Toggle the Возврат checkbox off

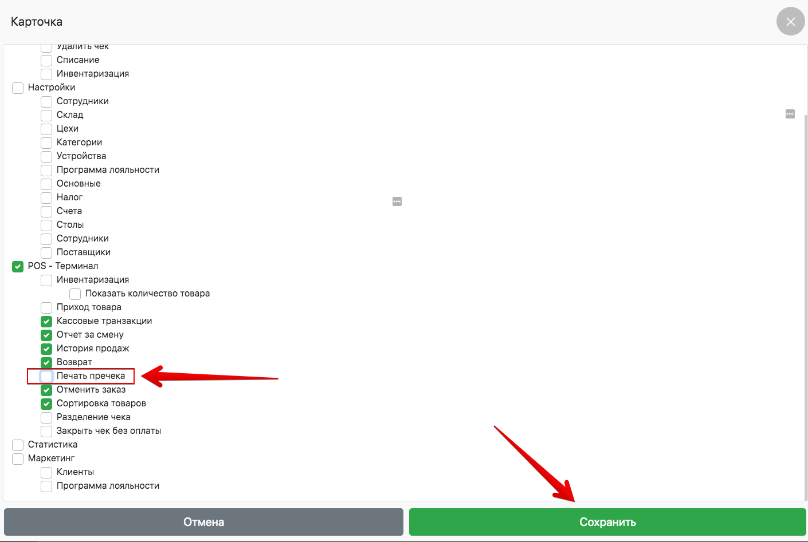(x=46, y=362)
